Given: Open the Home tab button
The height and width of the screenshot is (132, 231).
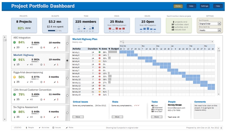Looking at the screenshot, I should (x=178, y=6).
